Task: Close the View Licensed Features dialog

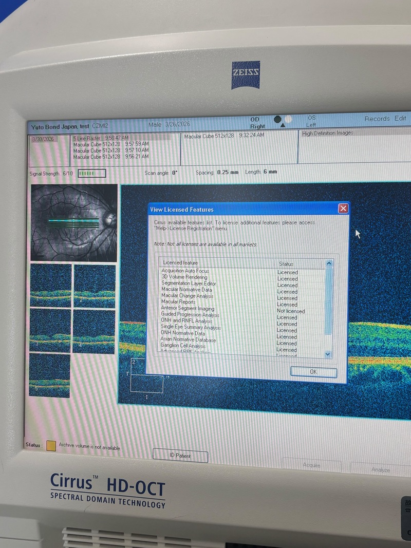Action: click(343, 209)
